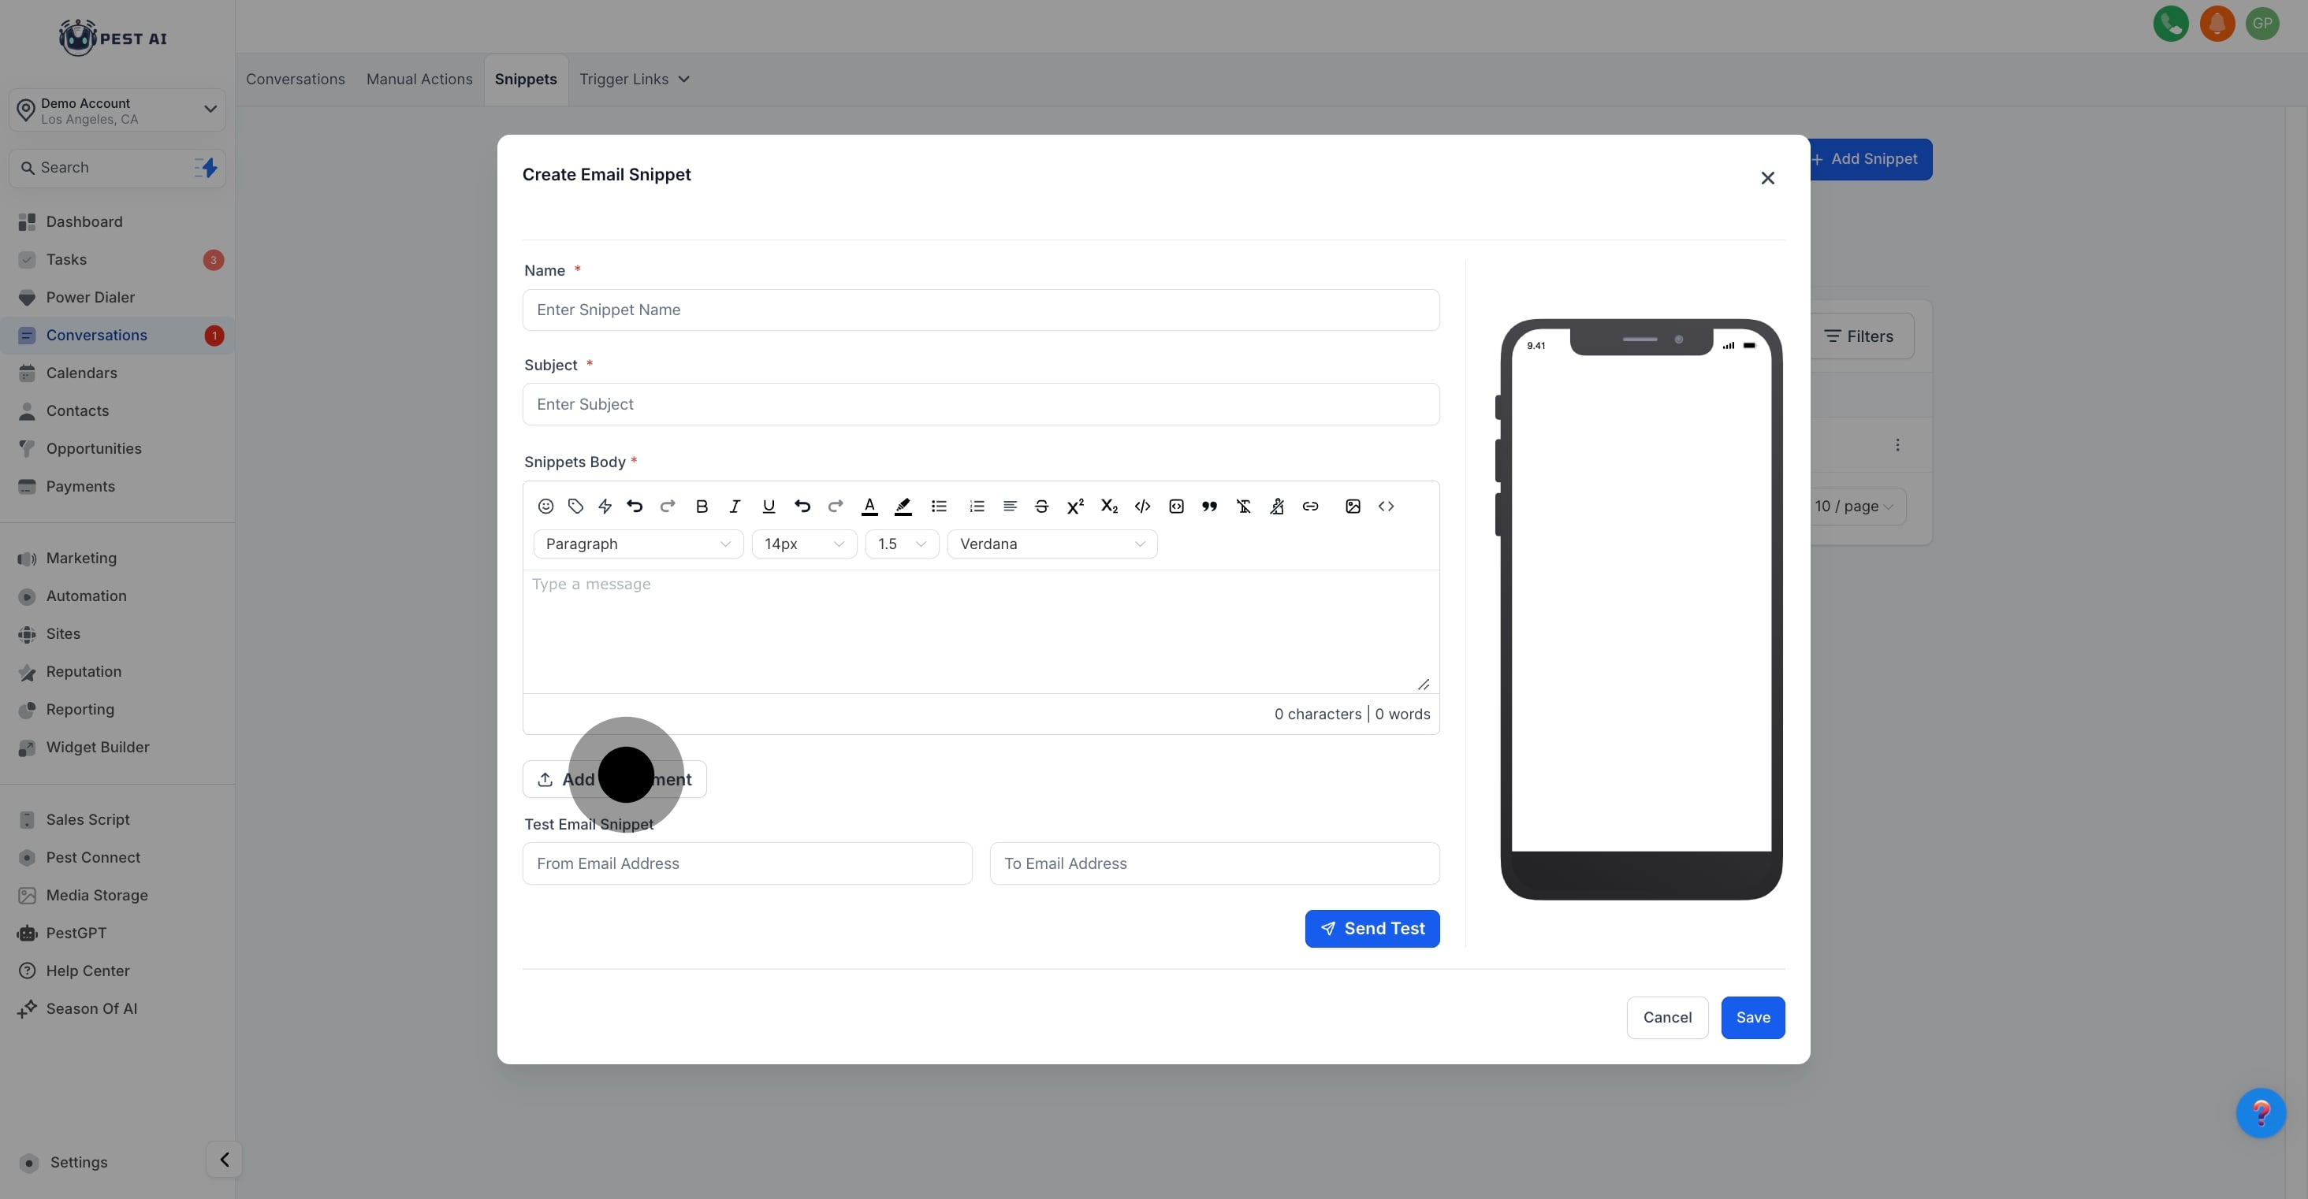Click the superscript formatting icon
This screenshot has width=2308, height=1199.
point(1075,506)
